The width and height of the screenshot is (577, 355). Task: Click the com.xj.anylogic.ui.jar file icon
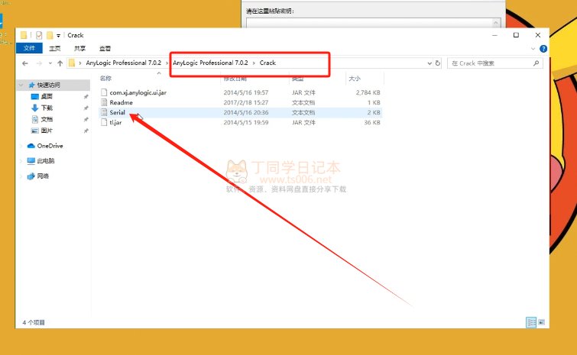(104, 92)
